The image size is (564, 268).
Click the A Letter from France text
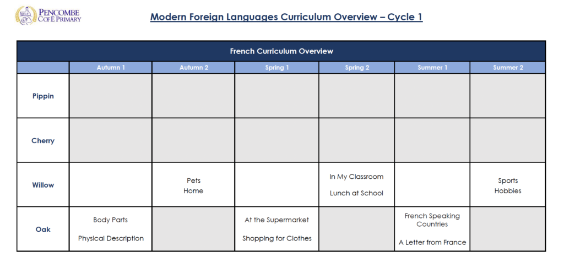pos(432,242)
